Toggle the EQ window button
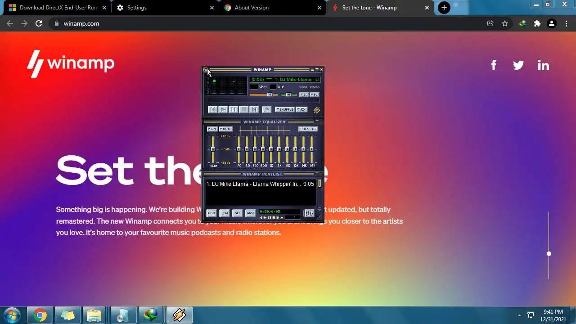The width and height of the screenshot is (576, 324). click(x=304, y=94)
